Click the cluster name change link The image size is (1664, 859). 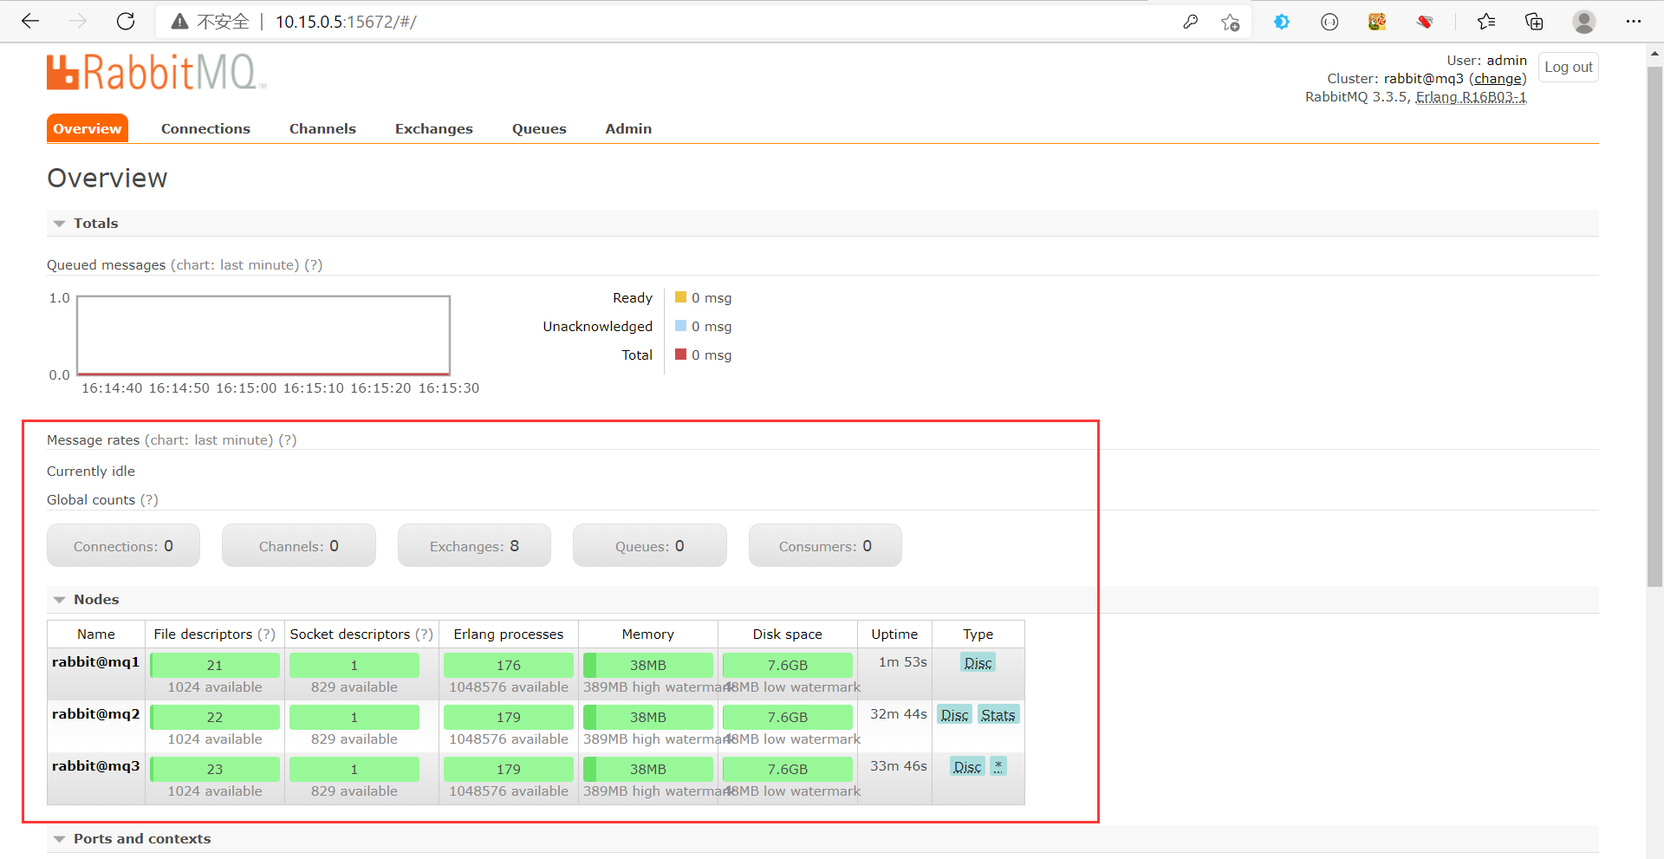[1498, 78]
